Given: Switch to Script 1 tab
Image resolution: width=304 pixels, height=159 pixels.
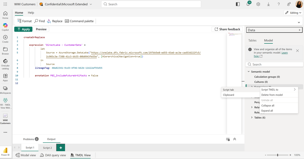Looking at the screenshot, I should pos(30,147).
